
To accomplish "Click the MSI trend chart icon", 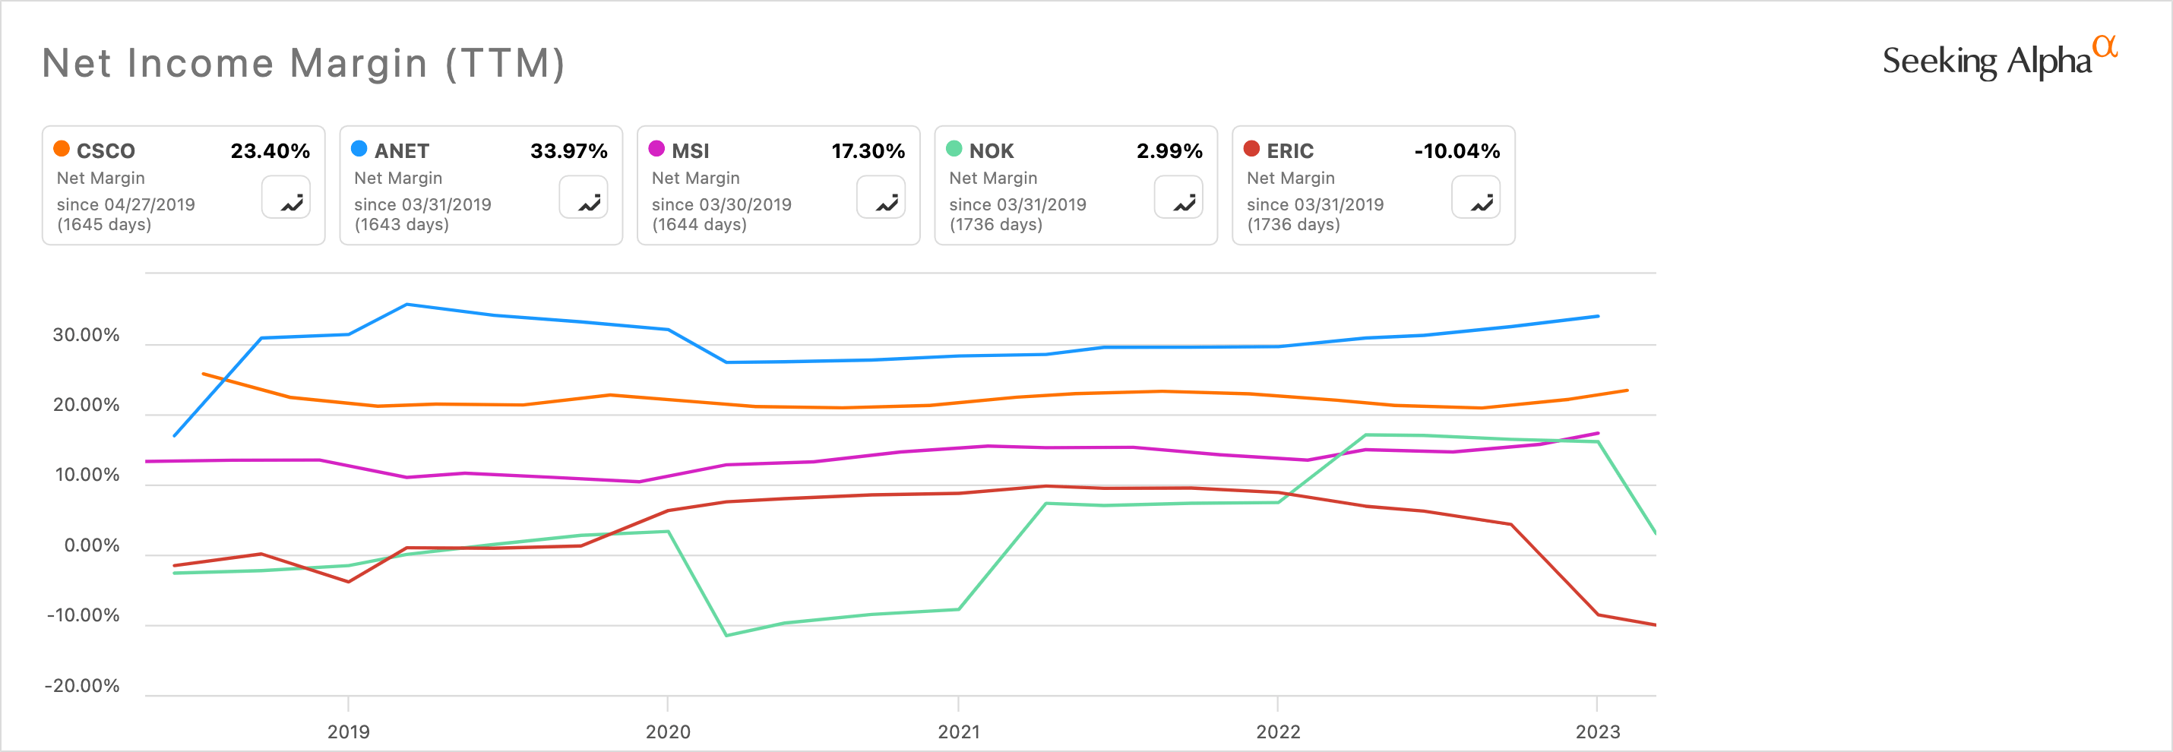I will 881,197.
